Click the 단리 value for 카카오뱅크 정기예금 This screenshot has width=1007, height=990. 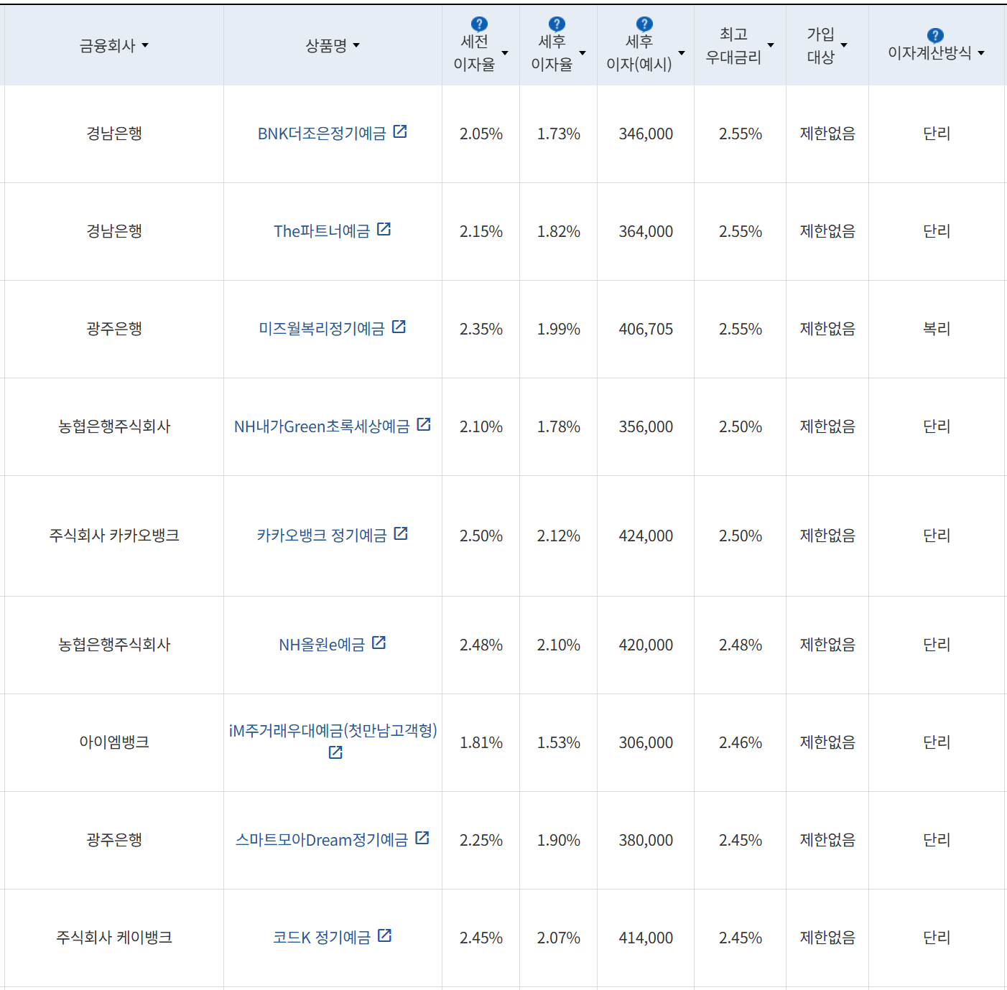[936, 535]
